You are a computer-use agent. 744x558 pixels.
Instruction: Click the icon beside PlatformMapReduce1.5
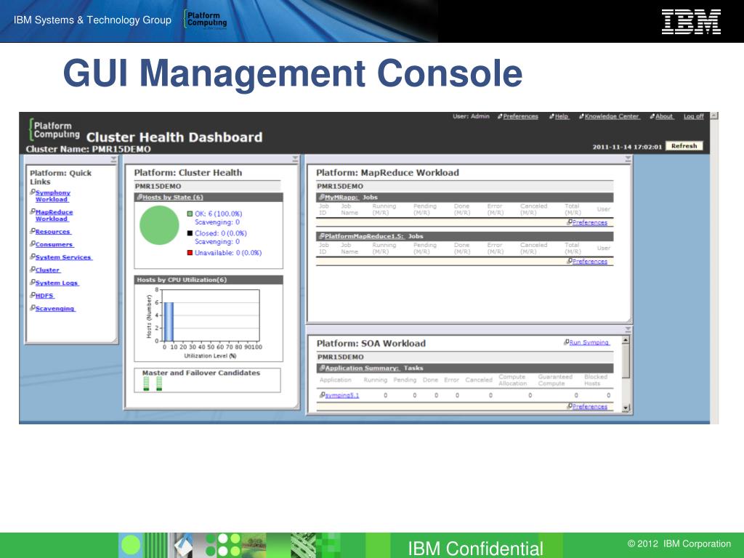pyautogui.click(x=322, y=236)
